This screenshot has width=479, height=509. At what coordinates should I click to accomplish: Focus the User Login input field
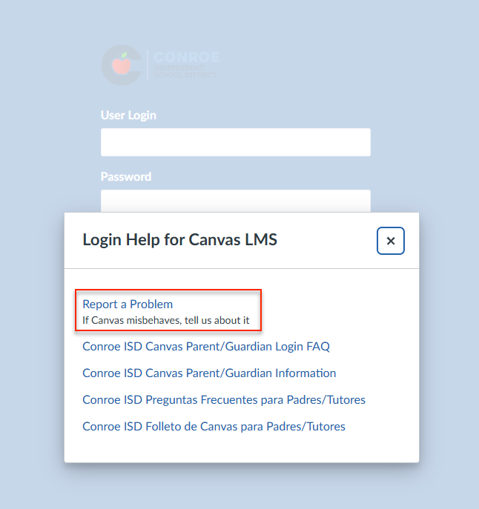click(x=235, y=142)
